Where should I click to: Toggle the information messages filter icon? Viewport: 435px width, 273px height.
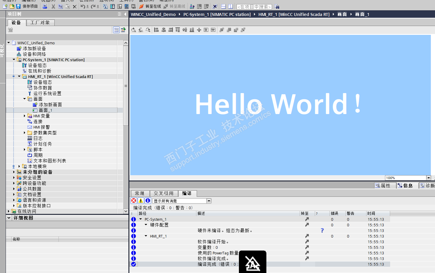[x=148, y=201]
